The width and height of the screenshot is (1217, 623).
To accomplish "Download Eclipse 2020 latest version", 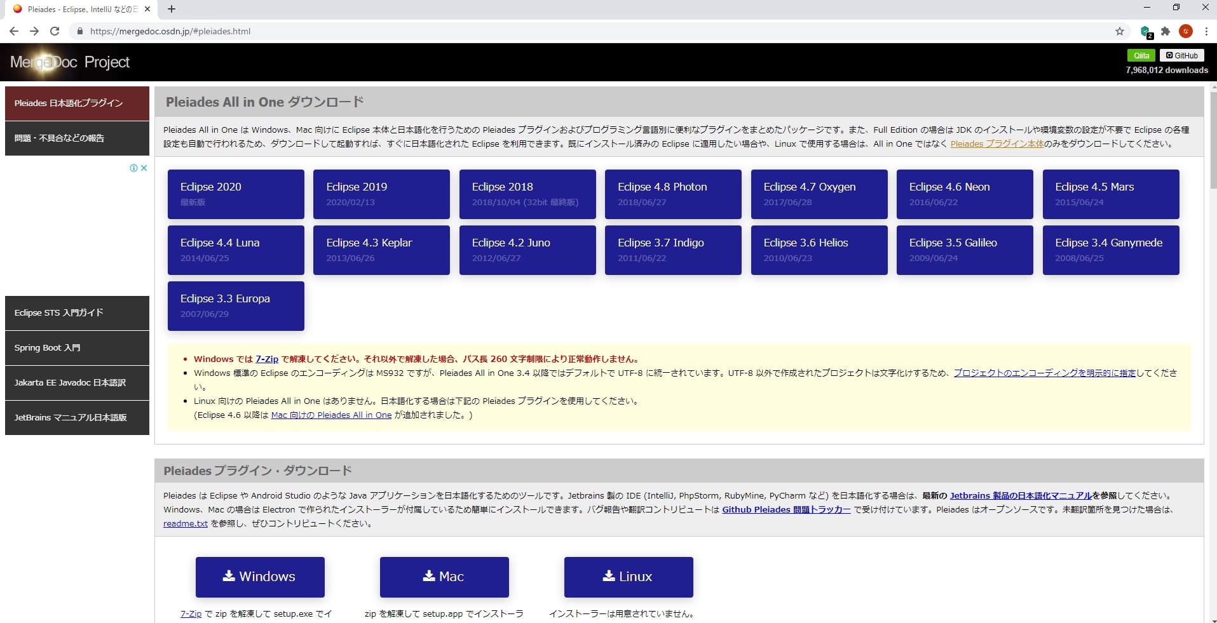I will pyautogui.click(x=236, y=194).
